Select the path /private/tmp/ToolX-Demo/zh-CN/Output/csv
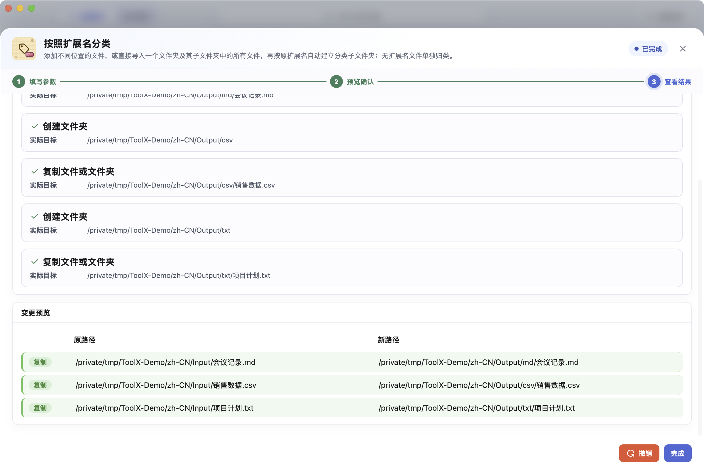This screenshot has width=704, height=469. click(160, 140)
